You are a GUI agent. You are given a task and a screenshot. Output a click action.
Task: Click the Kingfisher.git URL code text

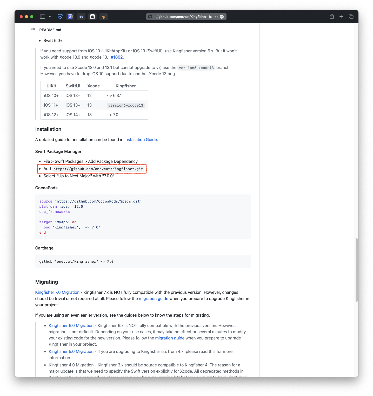coord(98,169)
